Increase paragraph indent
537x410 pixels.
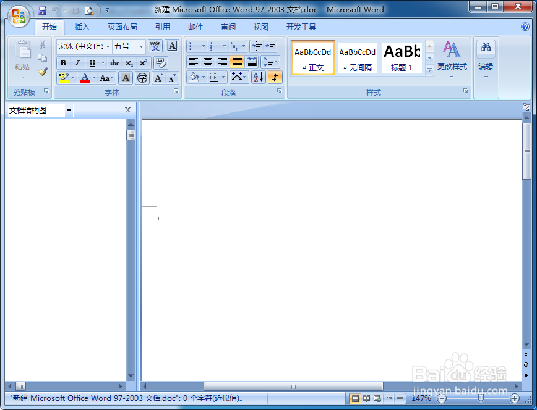click(270, 46)
